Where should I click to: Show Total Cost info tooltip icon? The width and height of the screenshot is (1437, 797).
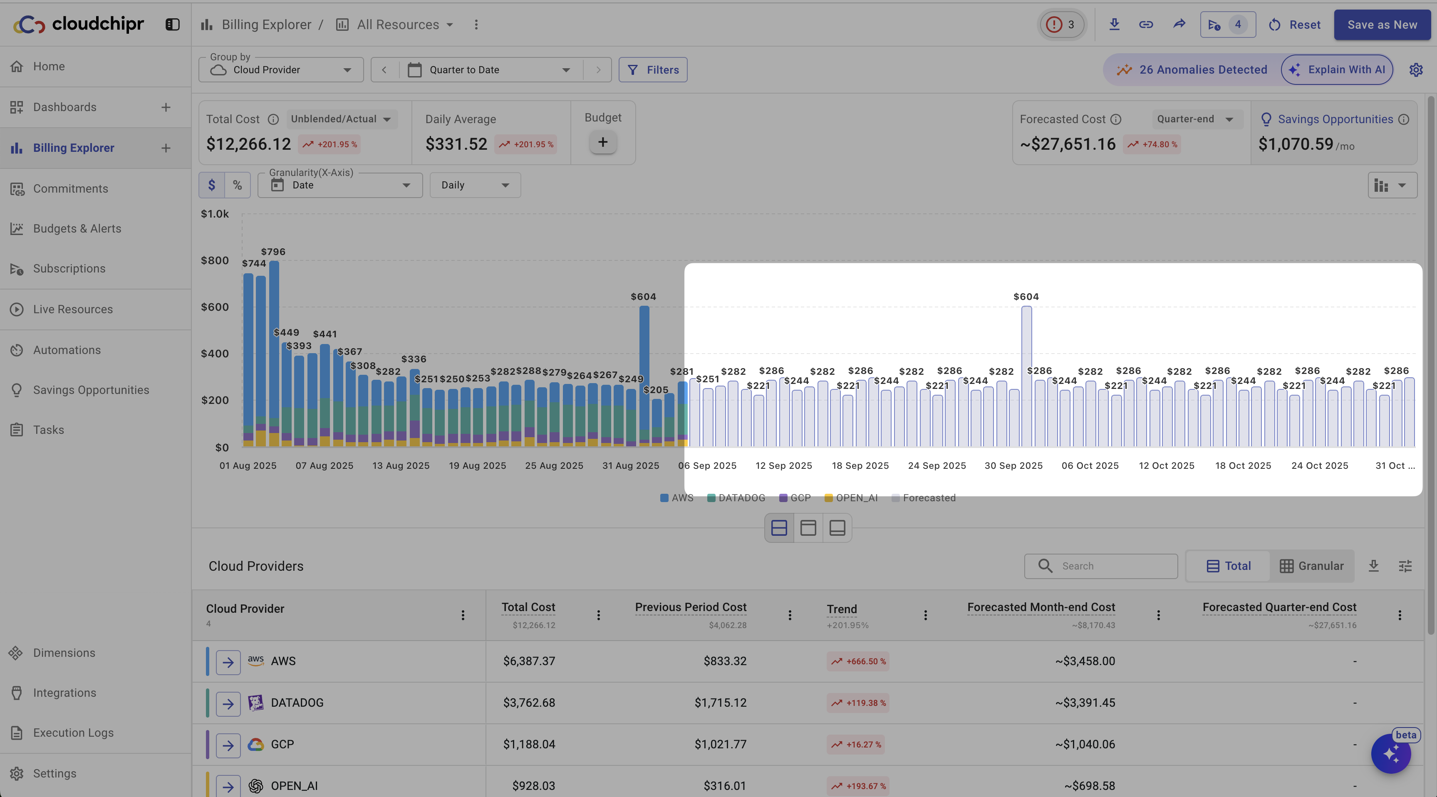(x=273, y=119)
